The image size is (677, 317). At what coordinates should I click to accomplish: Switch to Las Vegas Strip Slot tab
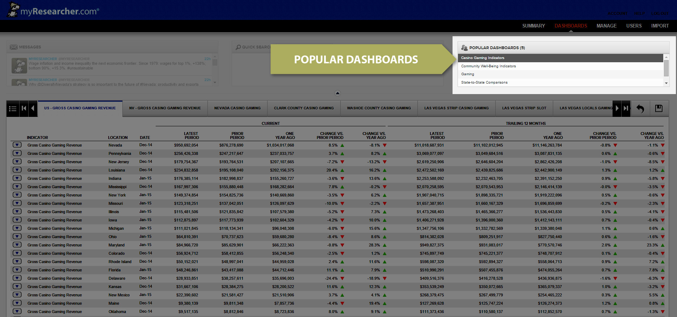click(x=524, y=108)
